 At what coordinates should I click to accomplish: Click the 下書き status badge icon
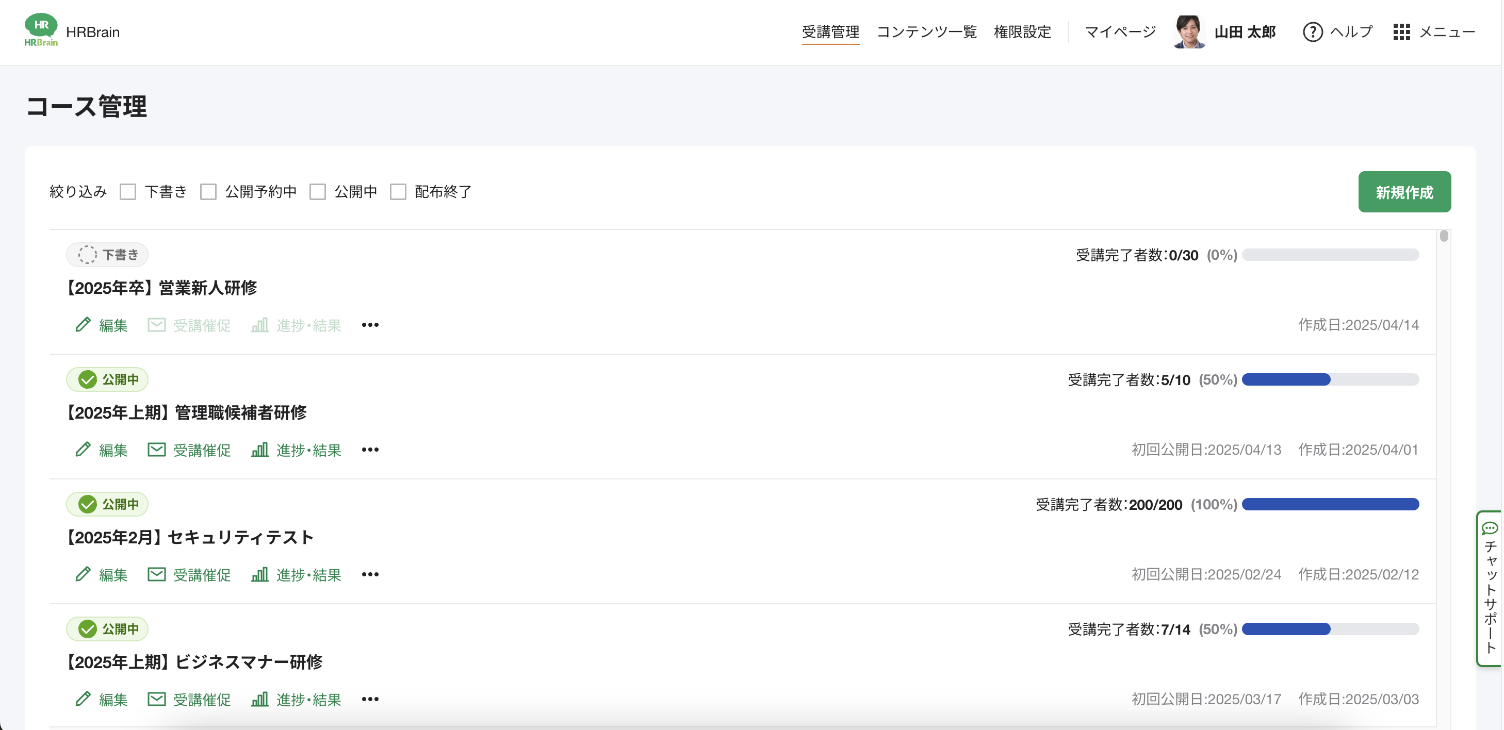click(88, 255)
